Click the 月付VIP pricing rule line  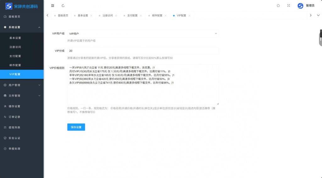[120, 71]
